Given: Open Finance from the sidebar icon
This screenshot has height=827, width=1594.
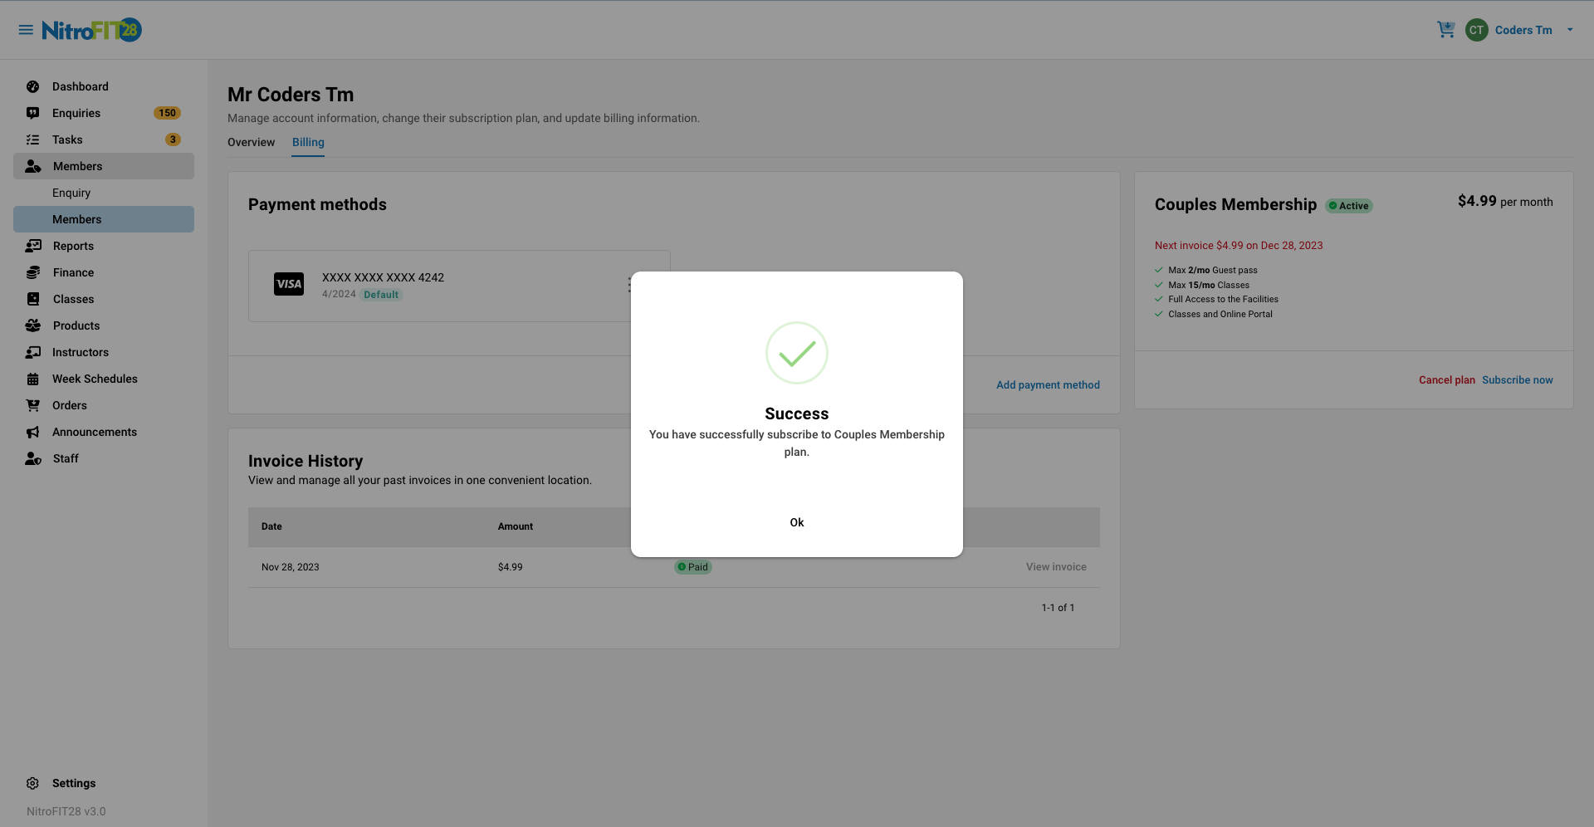Looking at the screenshot, I should point(32,272).
